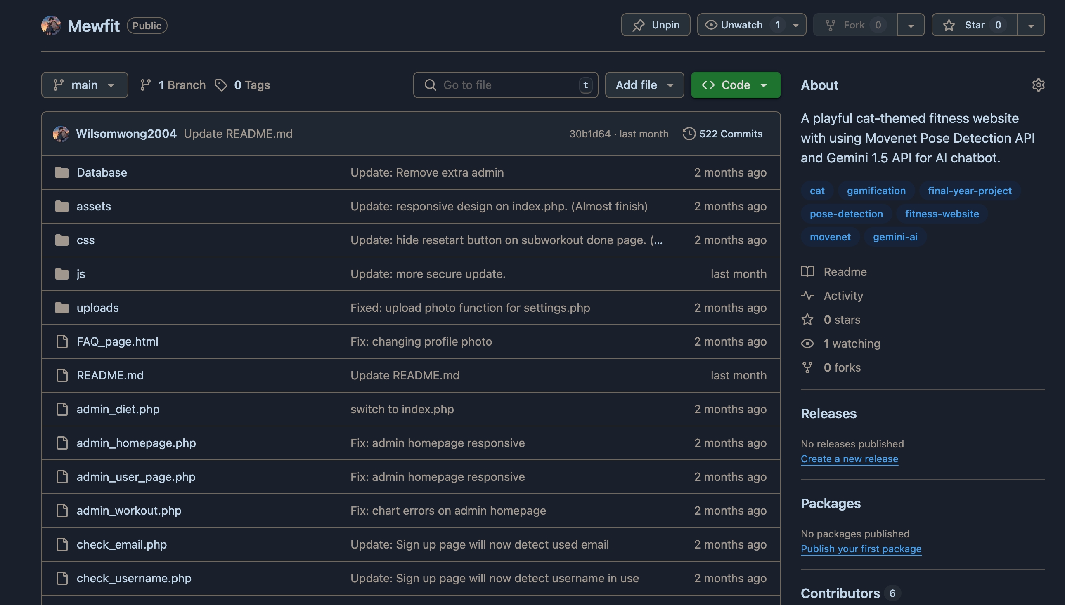Screen dimensions: 1065x605
Task: Open the css folder name
Action: [86, 240]
